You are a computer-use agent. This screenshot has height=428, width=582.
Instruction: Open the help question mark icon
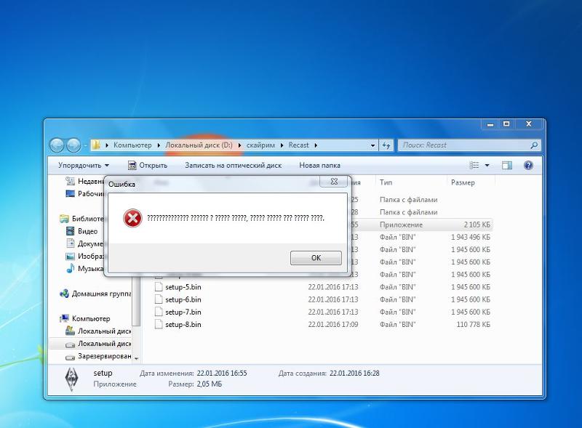tap(528, 166)
